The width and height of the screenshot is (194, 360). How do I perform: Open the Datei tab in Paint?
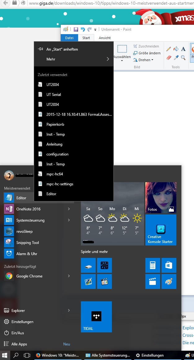pyautogui.click(x=69, y=38)
